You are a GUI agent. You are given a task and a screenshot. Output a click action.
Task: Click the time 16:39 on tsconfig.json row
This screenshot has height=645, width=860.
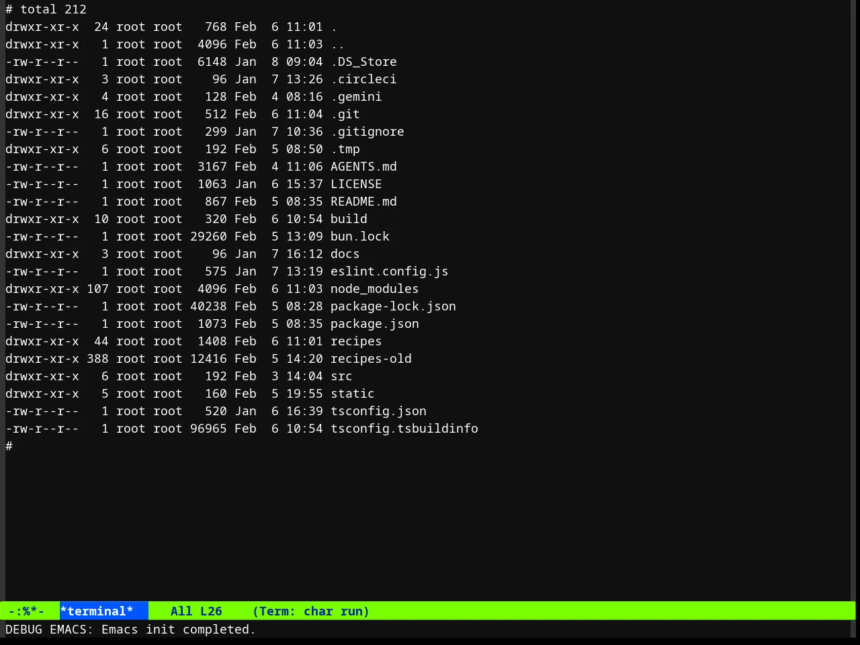tap(304, 411)
